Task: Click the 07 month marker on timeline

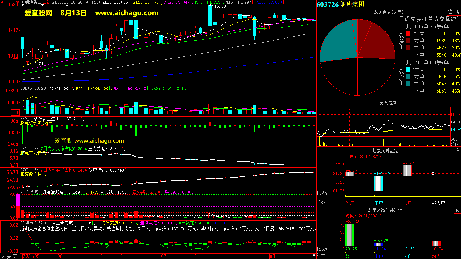Action: click(x=163, y=256)
